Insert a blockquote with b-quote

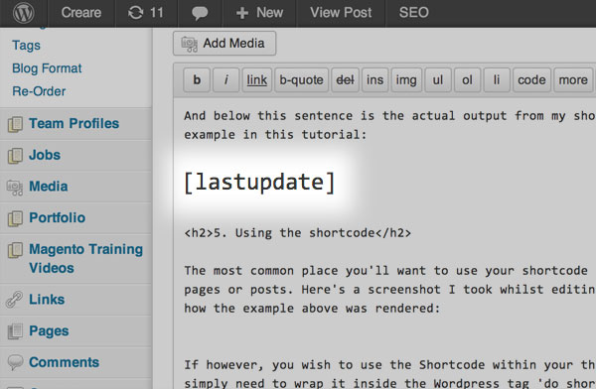(301, 80)
